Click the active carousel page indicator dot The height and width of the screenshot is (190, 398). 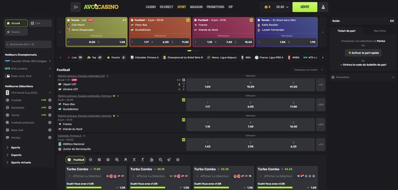(x=190, y=51)
